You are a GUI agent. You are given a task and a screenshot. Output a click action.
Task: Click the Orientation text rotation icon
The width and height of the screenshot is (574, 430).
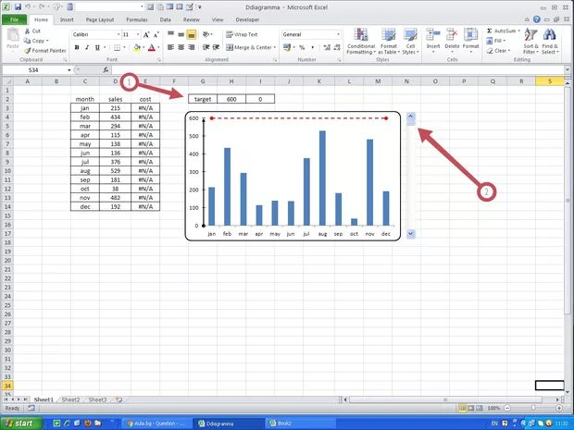(x=206, y=34)
